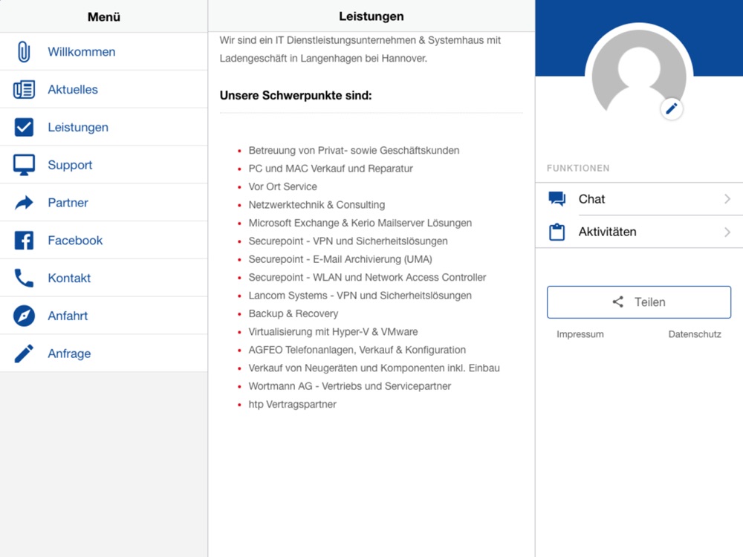Click 'Netzwerktechnik & Consulting' list item
Screen dimensions: 743x557
tap(317, 205)
